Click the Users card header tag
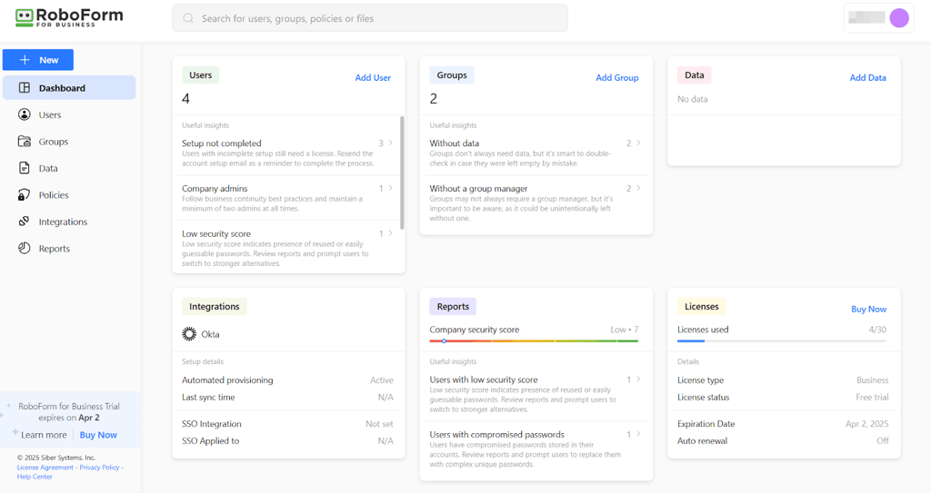The width and height of the screenshot is (931, 493). point(201,75)
